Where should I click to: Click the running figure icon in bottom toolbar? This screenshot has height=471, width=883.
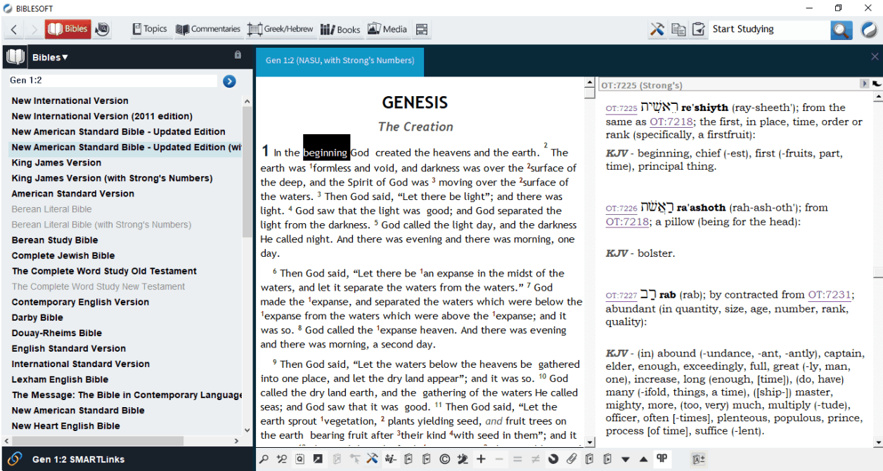click(463, 459)
